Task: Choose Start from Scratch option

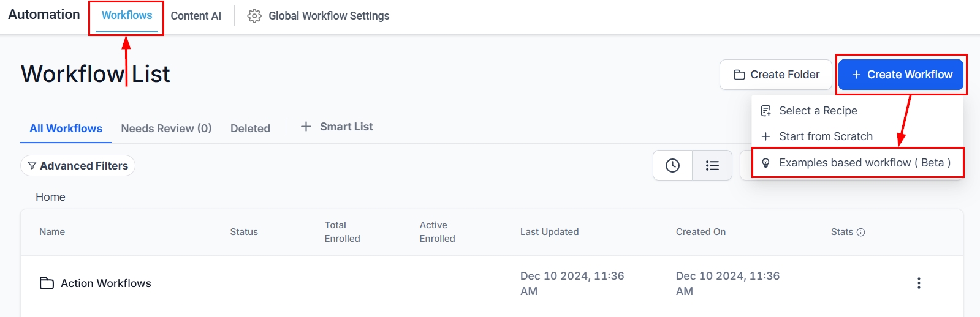Action: [x=826, y=136]
